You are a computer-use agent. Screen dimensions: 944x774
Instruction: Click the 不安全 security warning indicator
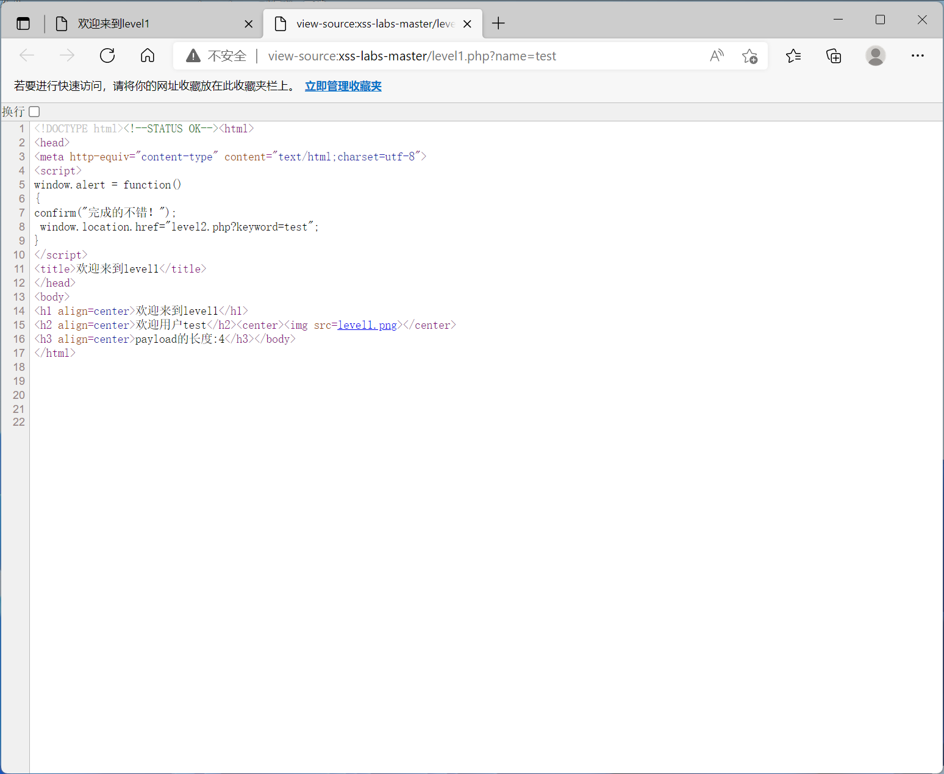216,56
